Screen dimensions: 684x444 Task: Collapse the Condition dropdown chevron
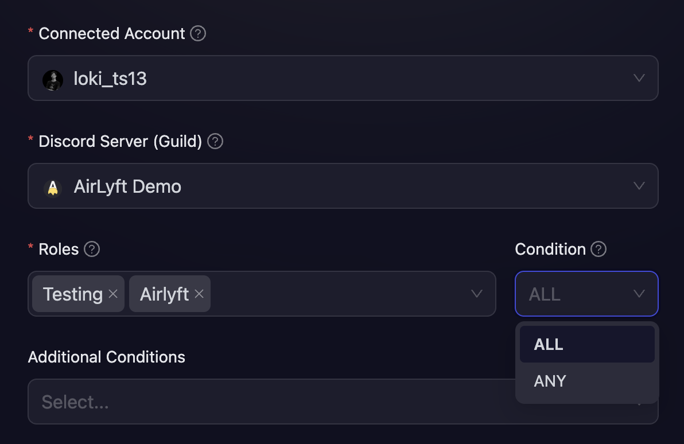[639, 294]
